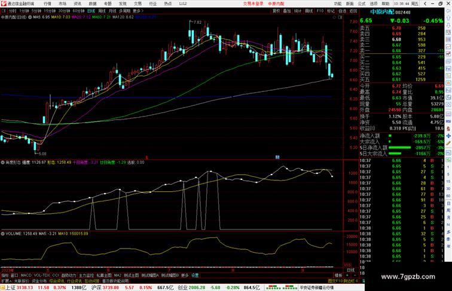Click the 日线 label at the chart's bottom right
This screenshot has width=452, height=291.
350,270
